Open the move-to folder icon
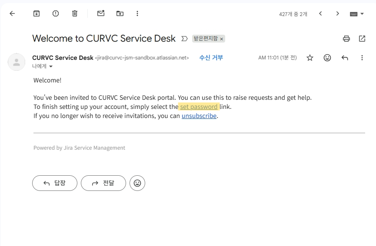 point(120,13)
